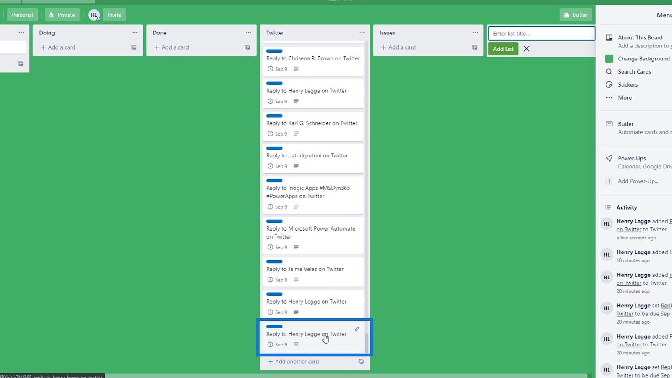Expand More options in the board menu

coord(625,97)
